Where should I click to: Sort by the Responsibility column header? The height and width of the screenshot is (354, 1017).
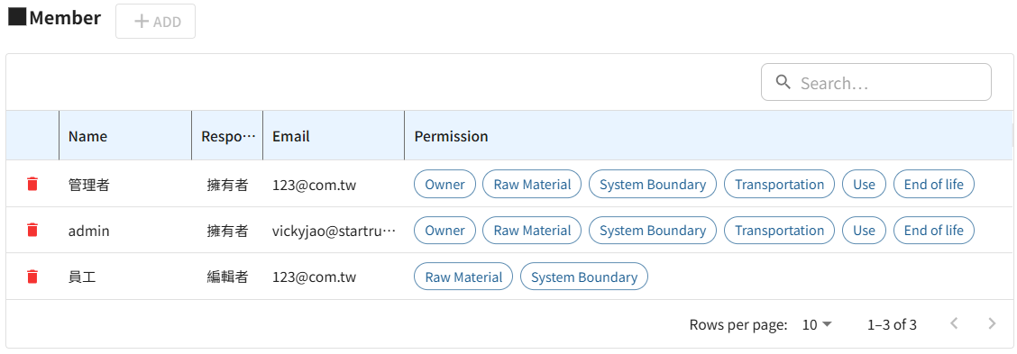[228, 136]
